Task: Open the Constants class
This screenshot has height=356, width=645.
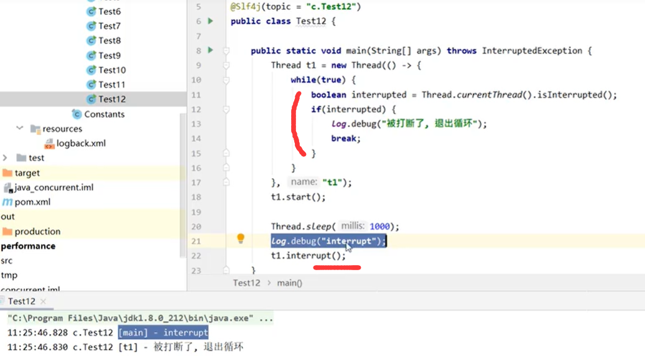Action: pyautogui.click(x=104, y=114)
